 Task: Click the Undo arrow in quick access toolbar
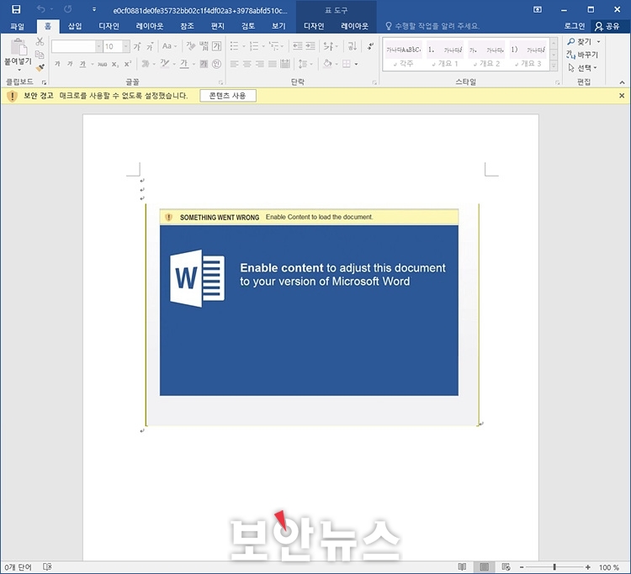(x=41, y=9)
